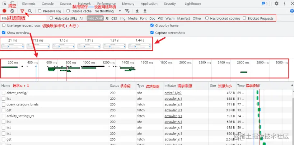
Task: Click file icon of abtest_config/ row
Action: click(x=4, y=93)
